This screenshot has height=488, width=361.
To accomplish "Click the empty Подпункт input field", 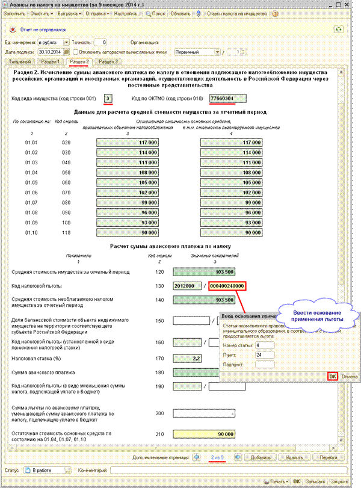I will click(265, 365).
